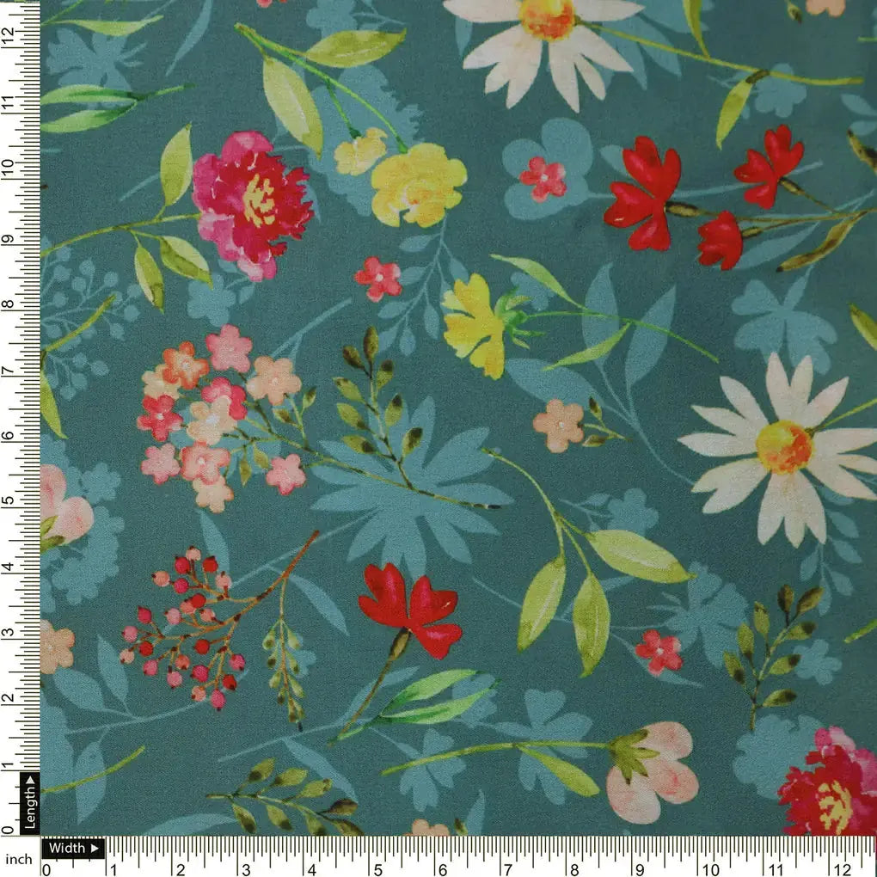Click the large yellow flower beside the peony
The height and width of the screenshot is (877, 877).
point(418,185)
